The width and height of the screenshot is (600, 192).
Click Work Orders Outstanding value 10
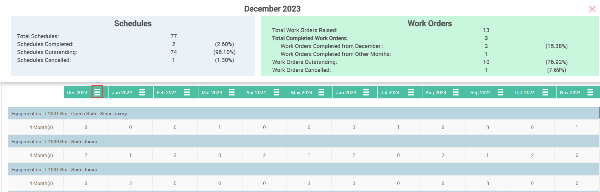click(486, 62)
